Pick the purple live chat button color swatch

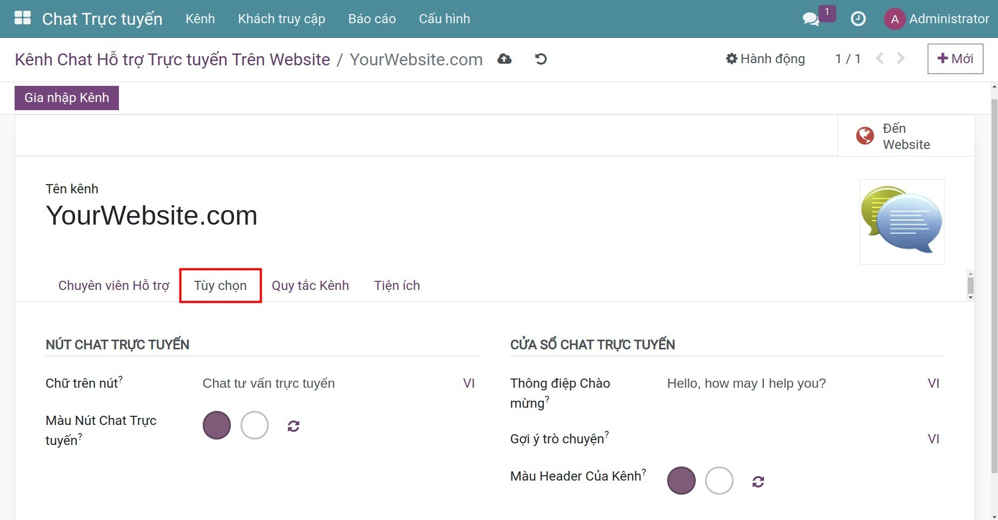coord(217,426)
